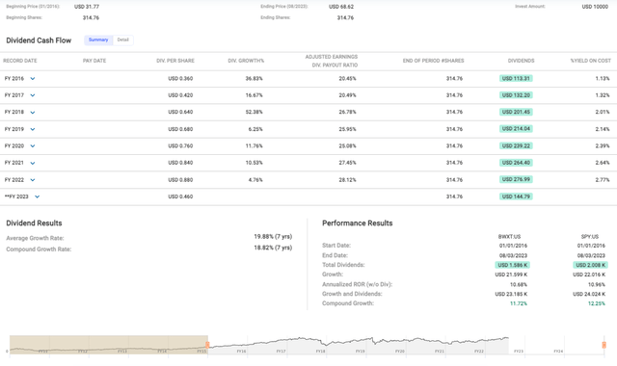This screenshot has height=366, width=617.
Task: Click the RECORD DATE column header
Action: [20, 61]
